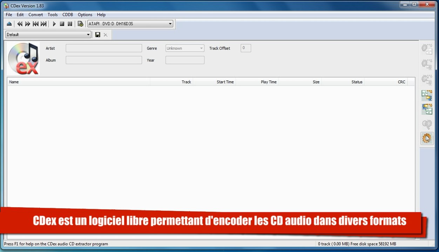This screenshot has height=252, width=439.
Task: Click the Album input field
Action: [x=104, y=60]
